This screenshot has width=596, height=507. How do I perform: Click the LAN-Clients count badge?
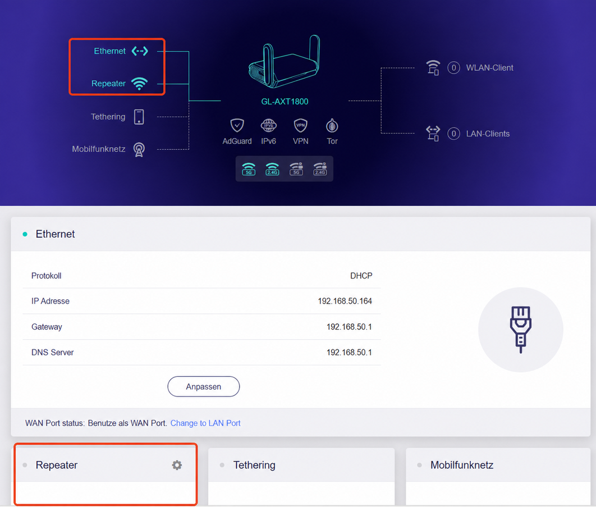[453, 134]
